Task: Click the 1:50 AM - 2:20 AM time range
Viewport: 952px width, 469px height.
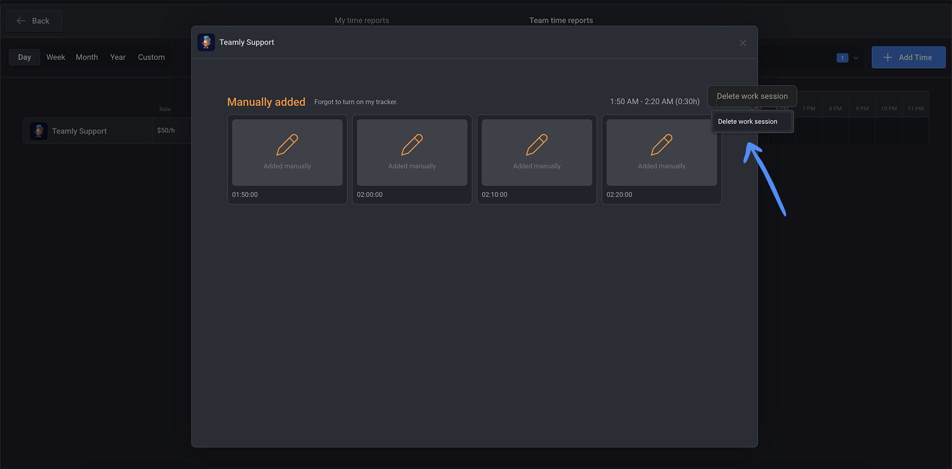Action: click(655, 101)
